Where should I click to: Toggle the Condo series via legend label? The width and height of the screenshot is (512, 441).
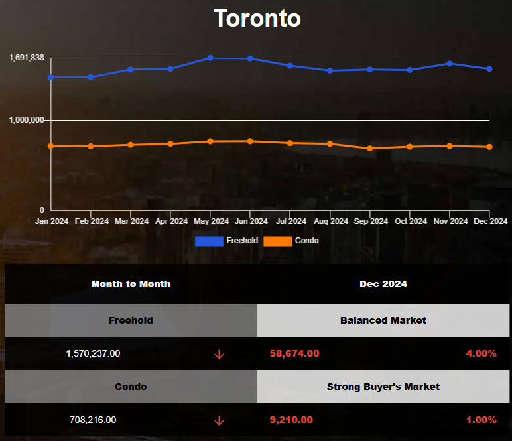pos(306,241)
